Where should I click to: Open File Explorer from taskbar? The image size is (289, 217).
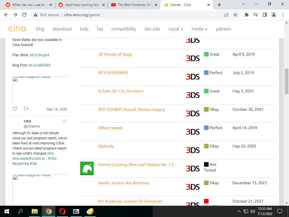click(x=34, y=211)
